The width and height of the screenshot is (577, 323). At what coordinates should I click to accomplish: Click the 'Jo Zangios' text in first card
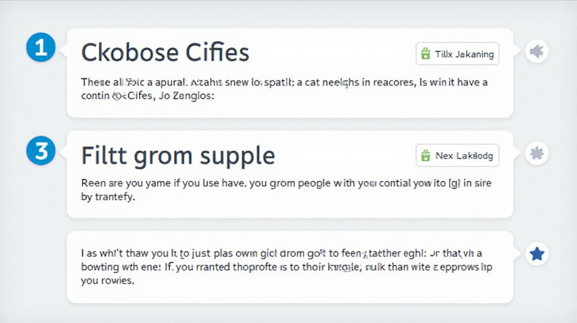pyautogui.click(x=186, y=96)
